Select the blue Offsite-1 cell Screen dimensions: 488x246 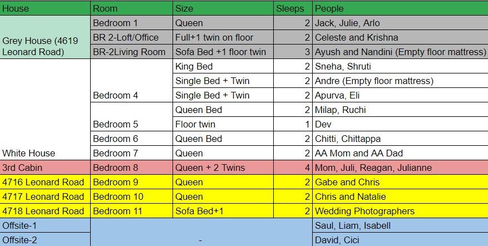45,225
